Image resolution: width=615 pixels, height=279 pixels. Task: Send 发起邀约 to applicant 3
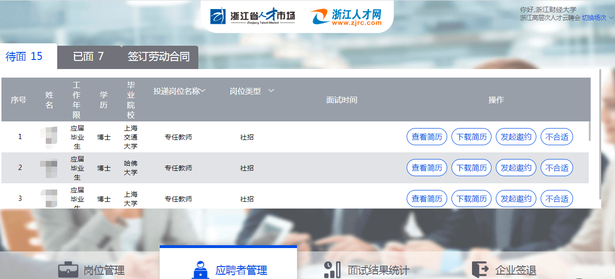pos(516,199)
